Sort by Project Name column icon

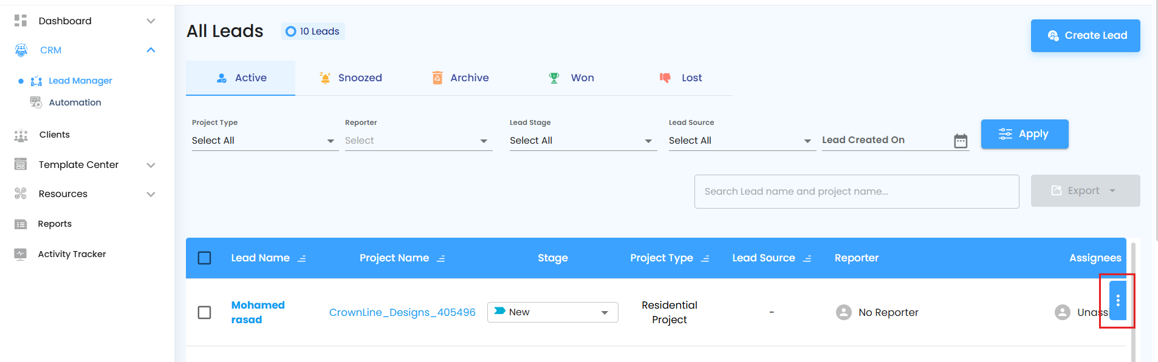[x=441, y=258]
